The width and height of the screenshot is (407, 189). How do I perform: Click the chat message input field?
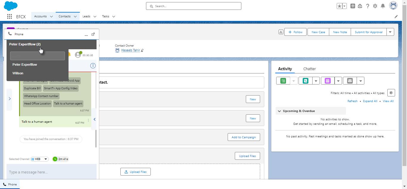point(51,172)
